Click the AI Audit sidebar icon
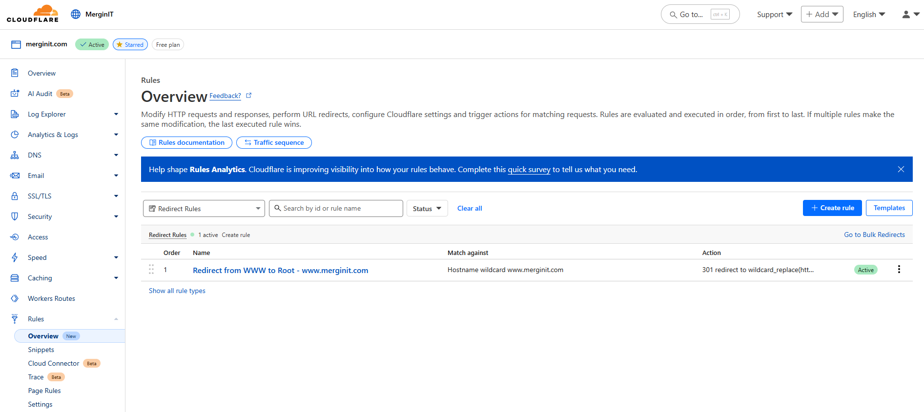 tap(15, 94)
